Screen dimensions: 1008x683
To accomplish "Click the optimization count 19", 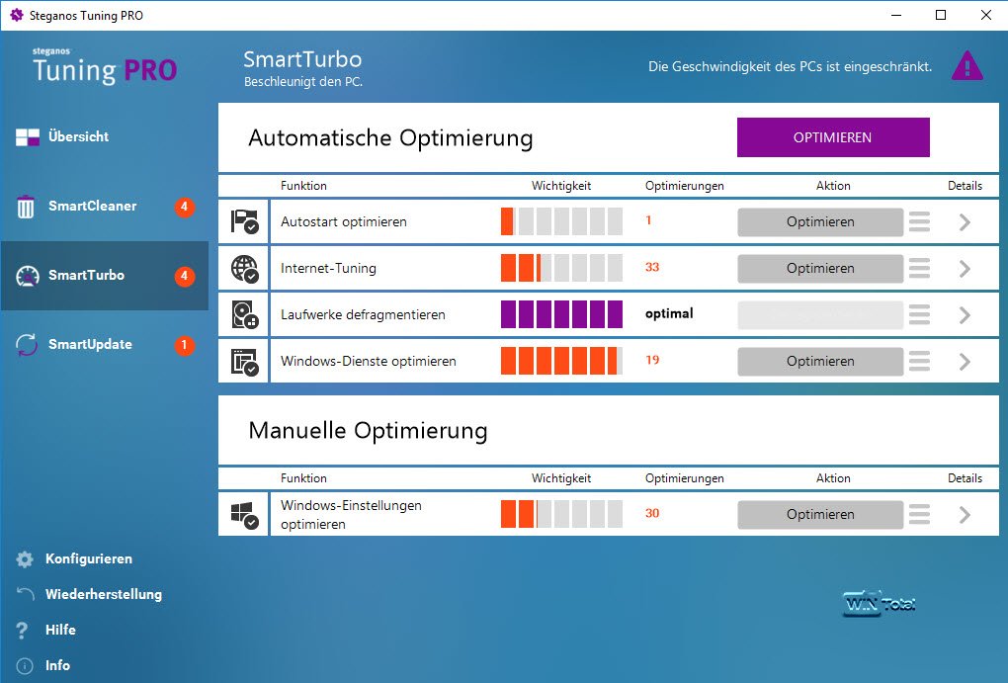I will [652, 360].
